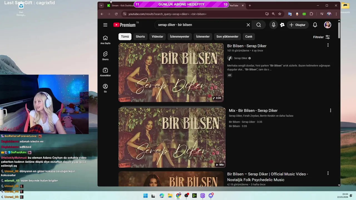The height and width of the screenshot is (200, 356).
Task: Open the Extensions puzzle icon
Action: tap(311, 14)
